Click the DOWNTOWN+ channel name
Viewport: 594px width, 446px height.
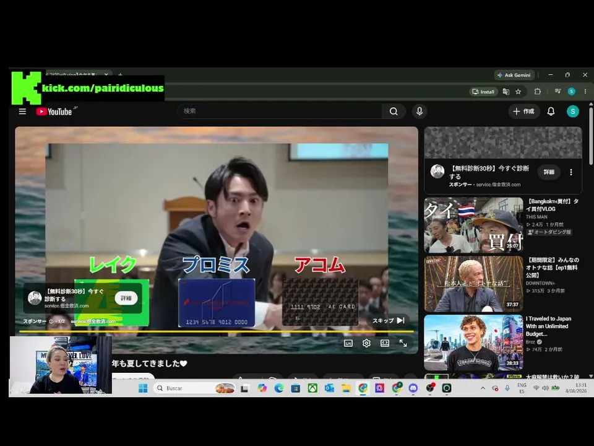point(541,283)
